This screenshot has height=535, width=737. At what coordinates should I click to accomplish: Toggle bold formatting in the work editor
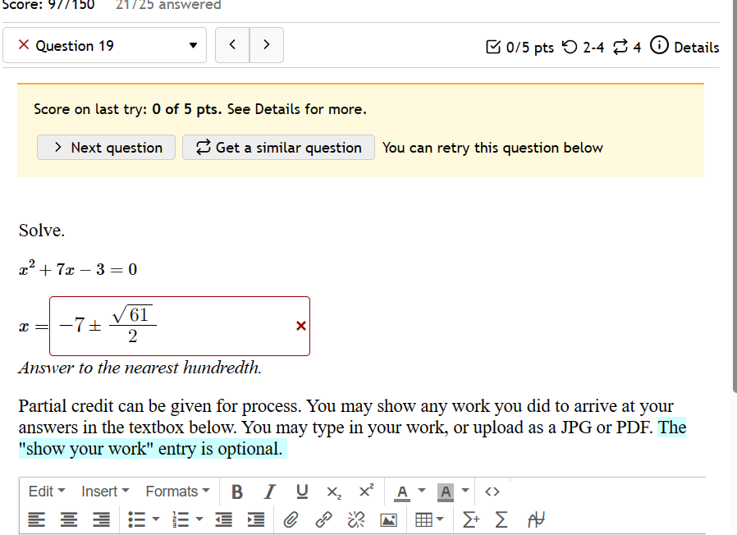[237, 491]
